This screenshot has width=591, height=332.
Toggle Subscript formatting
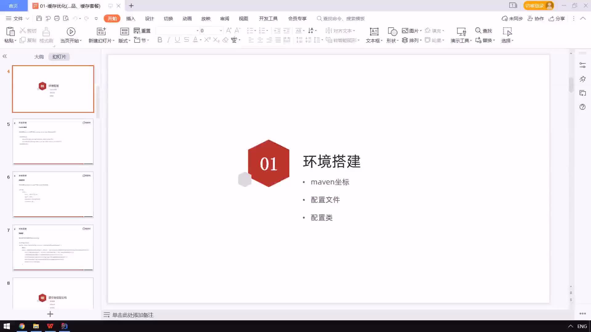pyautogui.click(x=216, y=40)
